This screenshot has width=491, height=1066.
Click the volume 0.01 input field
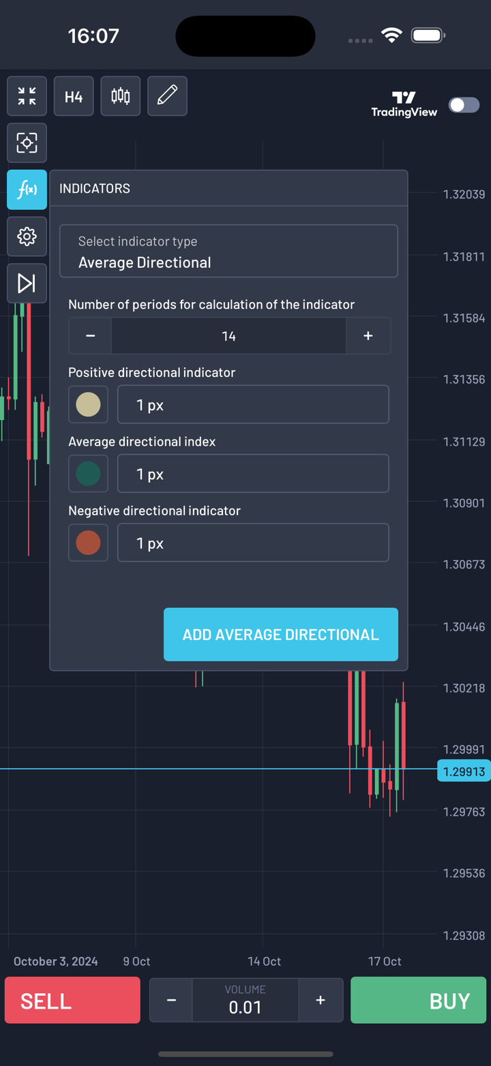tap(245, 1001)
